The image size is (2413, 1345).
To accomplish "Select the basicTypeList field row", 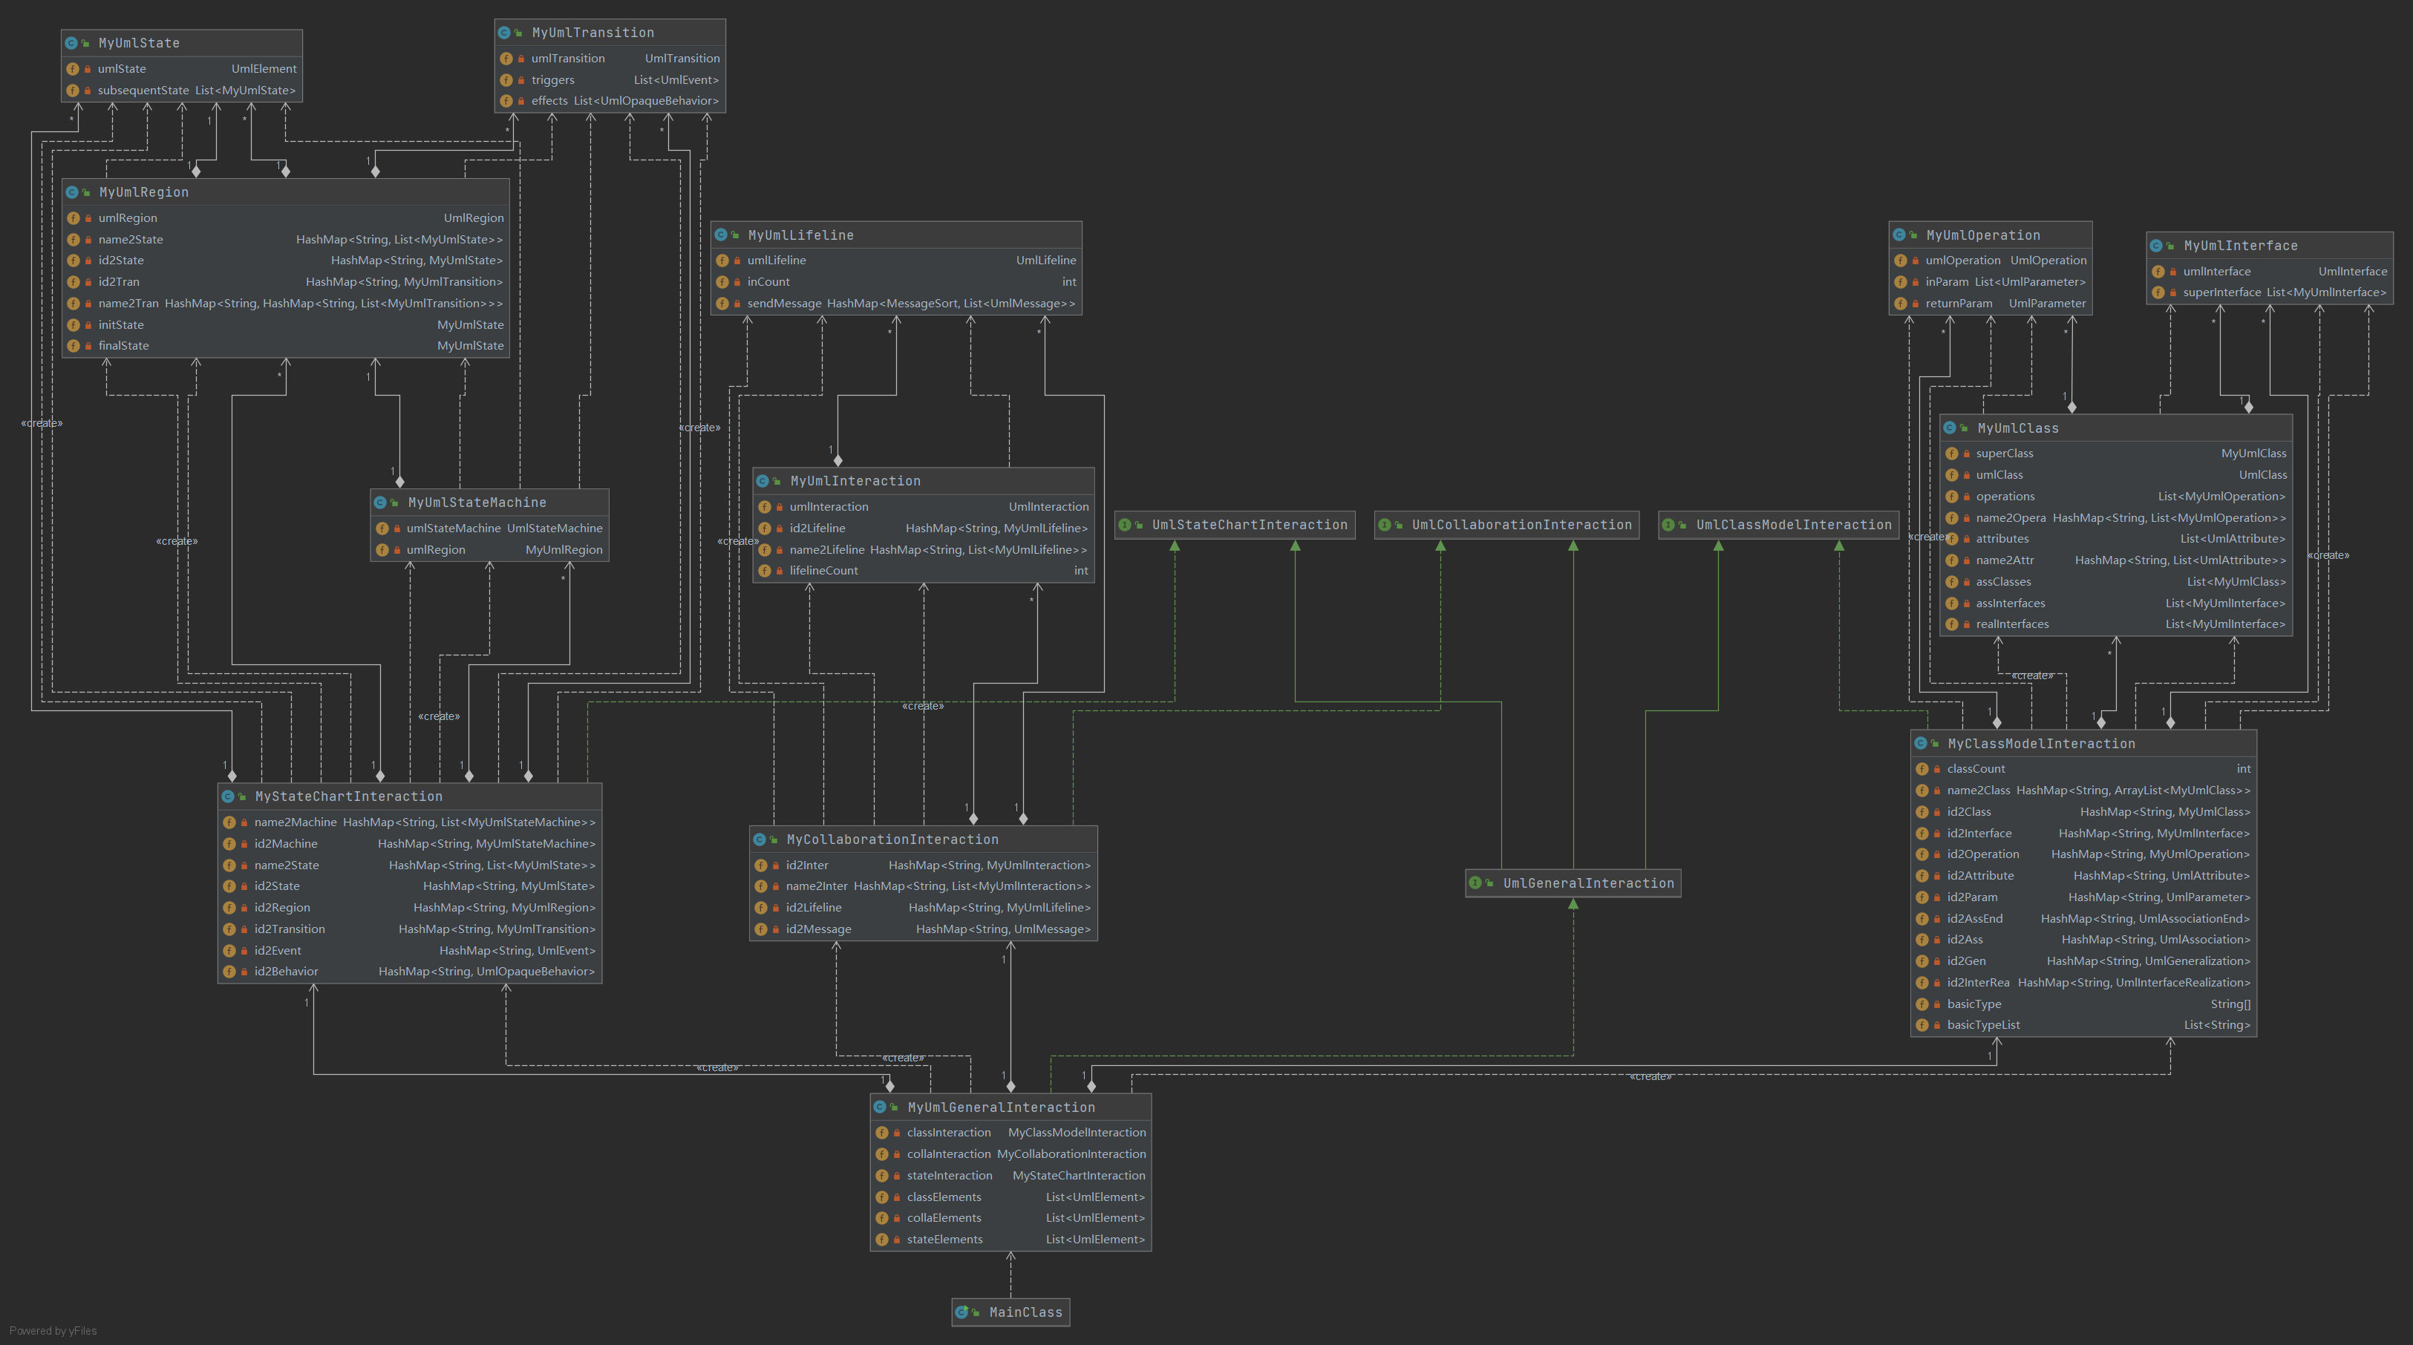I will (x=1983, y=1024).
